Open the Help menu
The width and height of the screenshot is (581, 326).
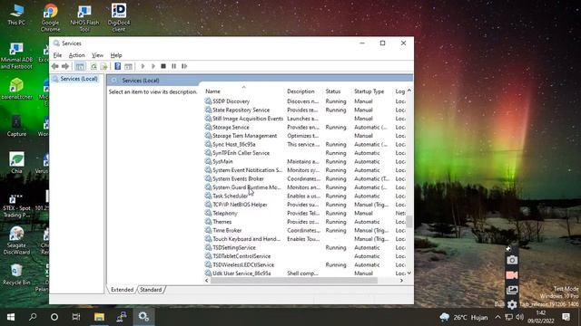116,55
